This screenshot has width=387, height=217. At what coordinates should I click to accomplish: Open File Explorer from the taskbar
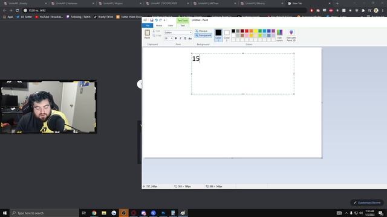[x=104, y=213]
